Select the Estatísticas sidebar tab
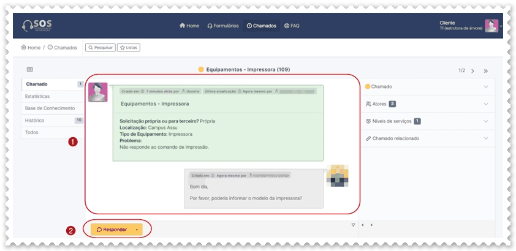This screenshot has width=516, height=251. 38,96
